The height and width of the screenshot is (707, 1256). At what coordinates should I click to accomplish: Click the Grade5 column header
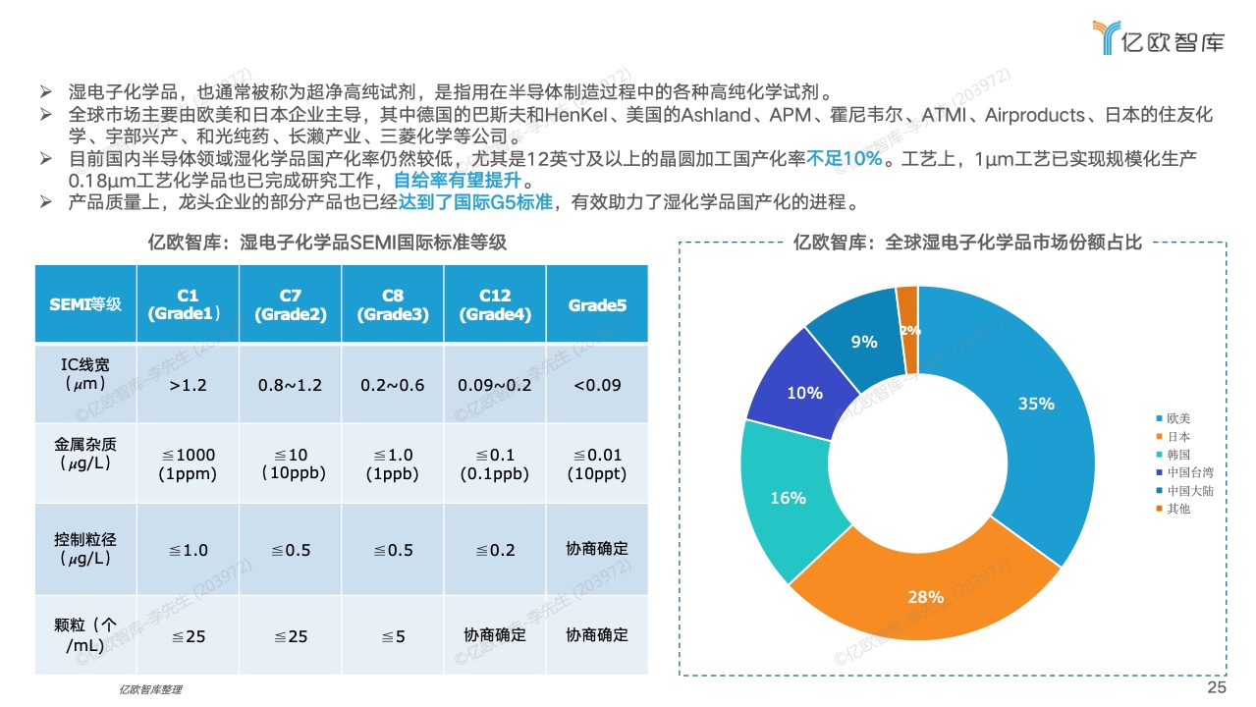tap(597, 303)
